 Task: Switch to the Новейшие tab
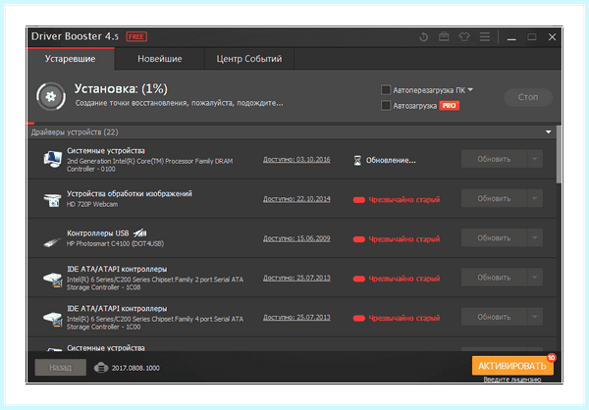(160, 59)
